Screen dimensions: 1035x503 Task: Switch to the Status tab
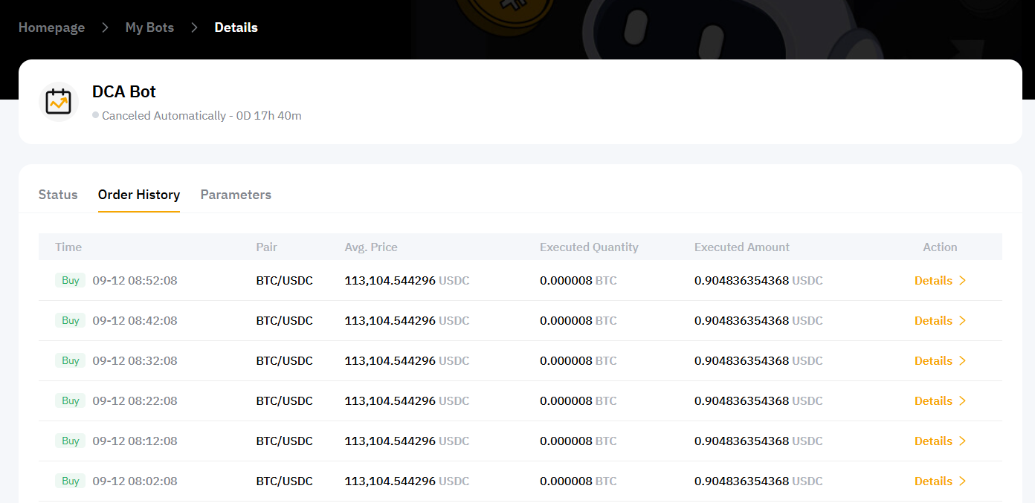[x=58, y=195]
